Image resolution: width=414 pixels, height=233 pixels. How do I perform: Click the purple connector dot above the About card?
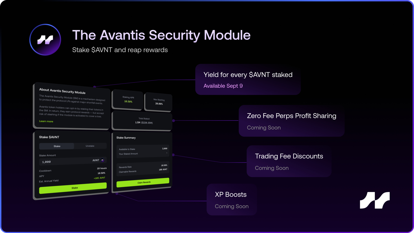pos(95,87)
